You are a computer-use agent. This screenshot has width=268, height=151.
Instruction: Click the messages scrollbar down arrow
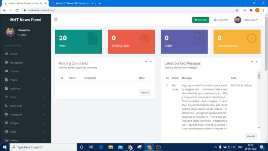pyautogui.click(x=259, y=128)
